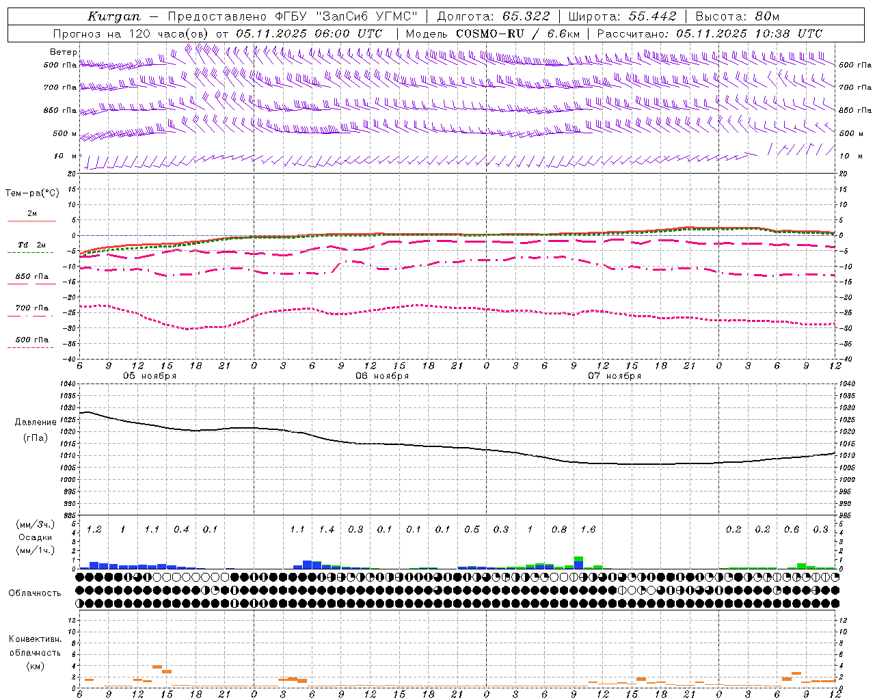Click the "0.4" three-hour precipitation value

[x=181, y=530]
